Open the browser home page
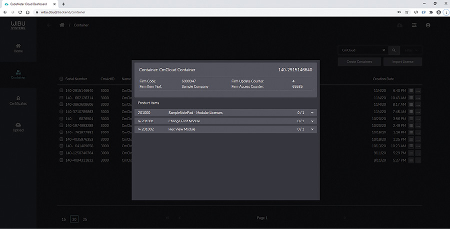Image resolution: width=450 pixels, height=229 pixels. (27, 12)
